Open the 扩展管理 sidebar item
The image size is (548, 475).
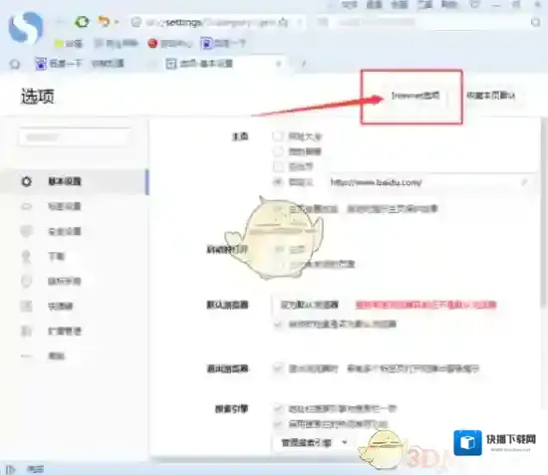click(x=64, y=331)
